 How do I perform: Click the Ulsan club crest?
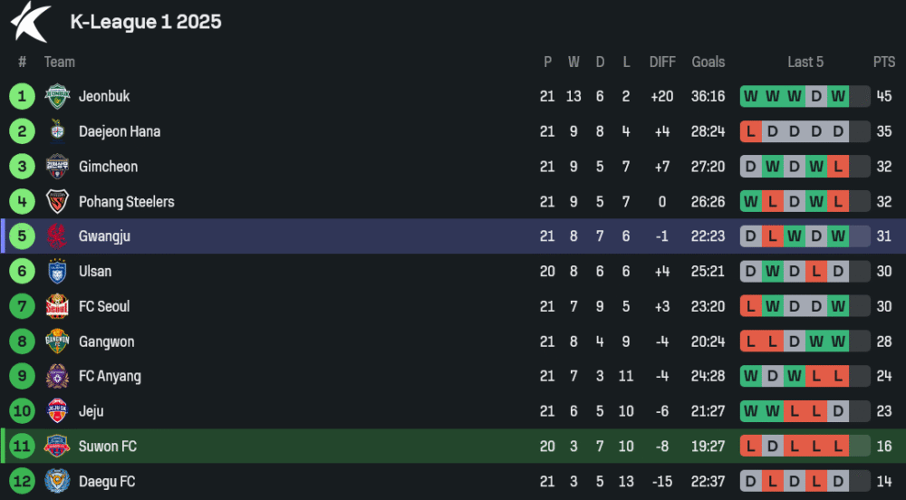57,271
